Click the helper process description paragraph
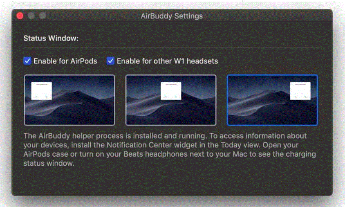 tap(170, 150)
